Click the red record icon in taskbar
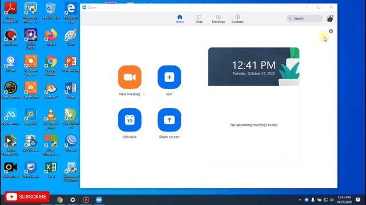 [86, 200]
